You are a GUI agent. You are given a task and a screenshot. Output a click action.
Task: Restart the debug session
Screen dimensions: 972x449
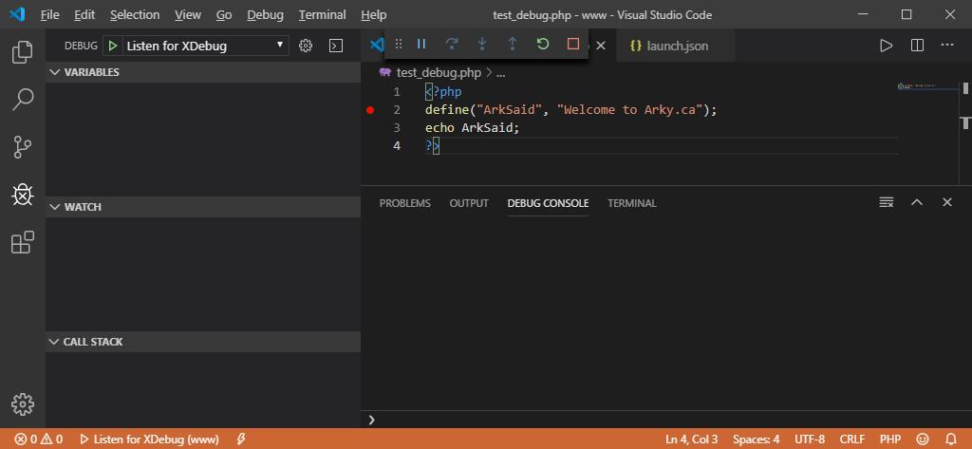click(x=543, y=44)
